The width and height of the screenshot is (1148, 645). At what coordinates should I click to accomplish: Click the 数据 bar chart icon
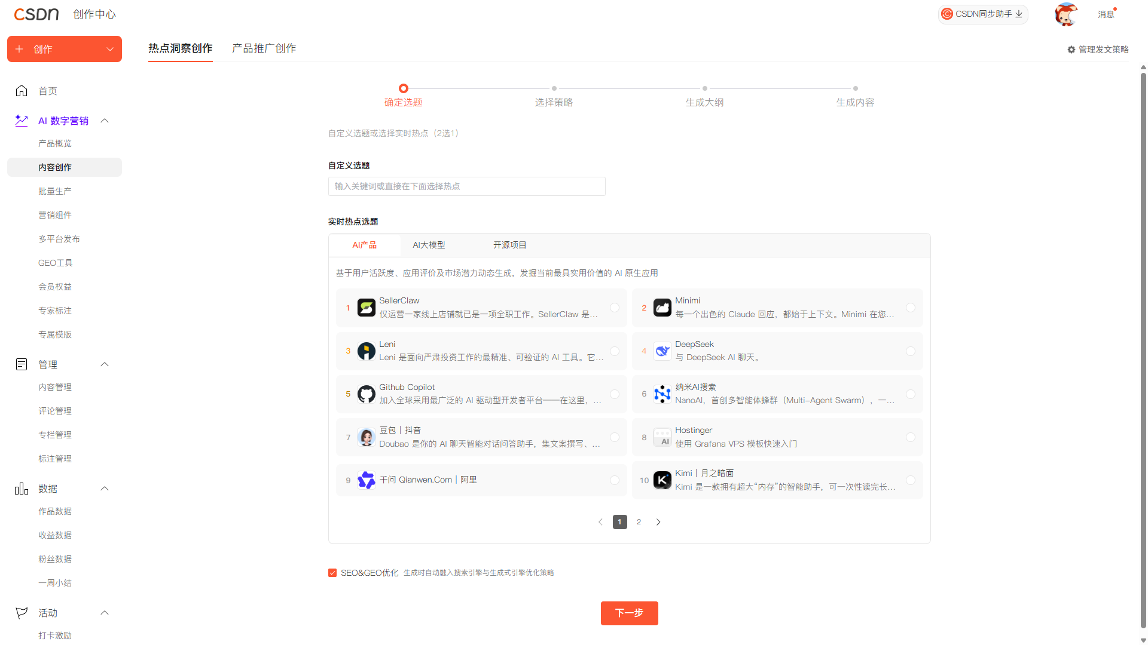click(22, 489)
